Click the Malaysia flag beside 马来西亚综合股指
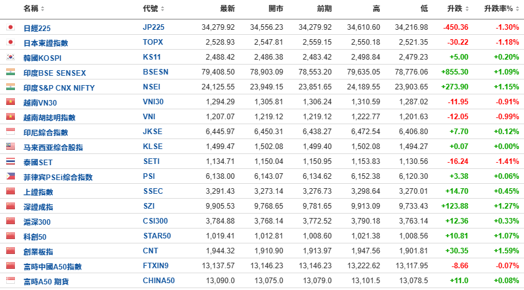This screenshot has width=524, height=290. (10, 147)
